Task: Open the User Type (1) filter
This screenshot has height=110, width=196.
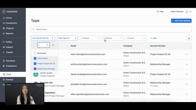Action: tap(64, 38)
